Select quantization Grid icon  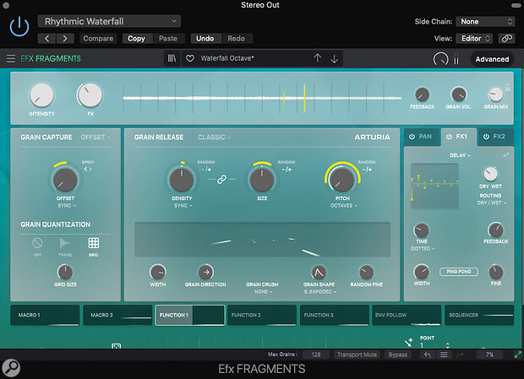pyautogui.click(x=94, y=243)
